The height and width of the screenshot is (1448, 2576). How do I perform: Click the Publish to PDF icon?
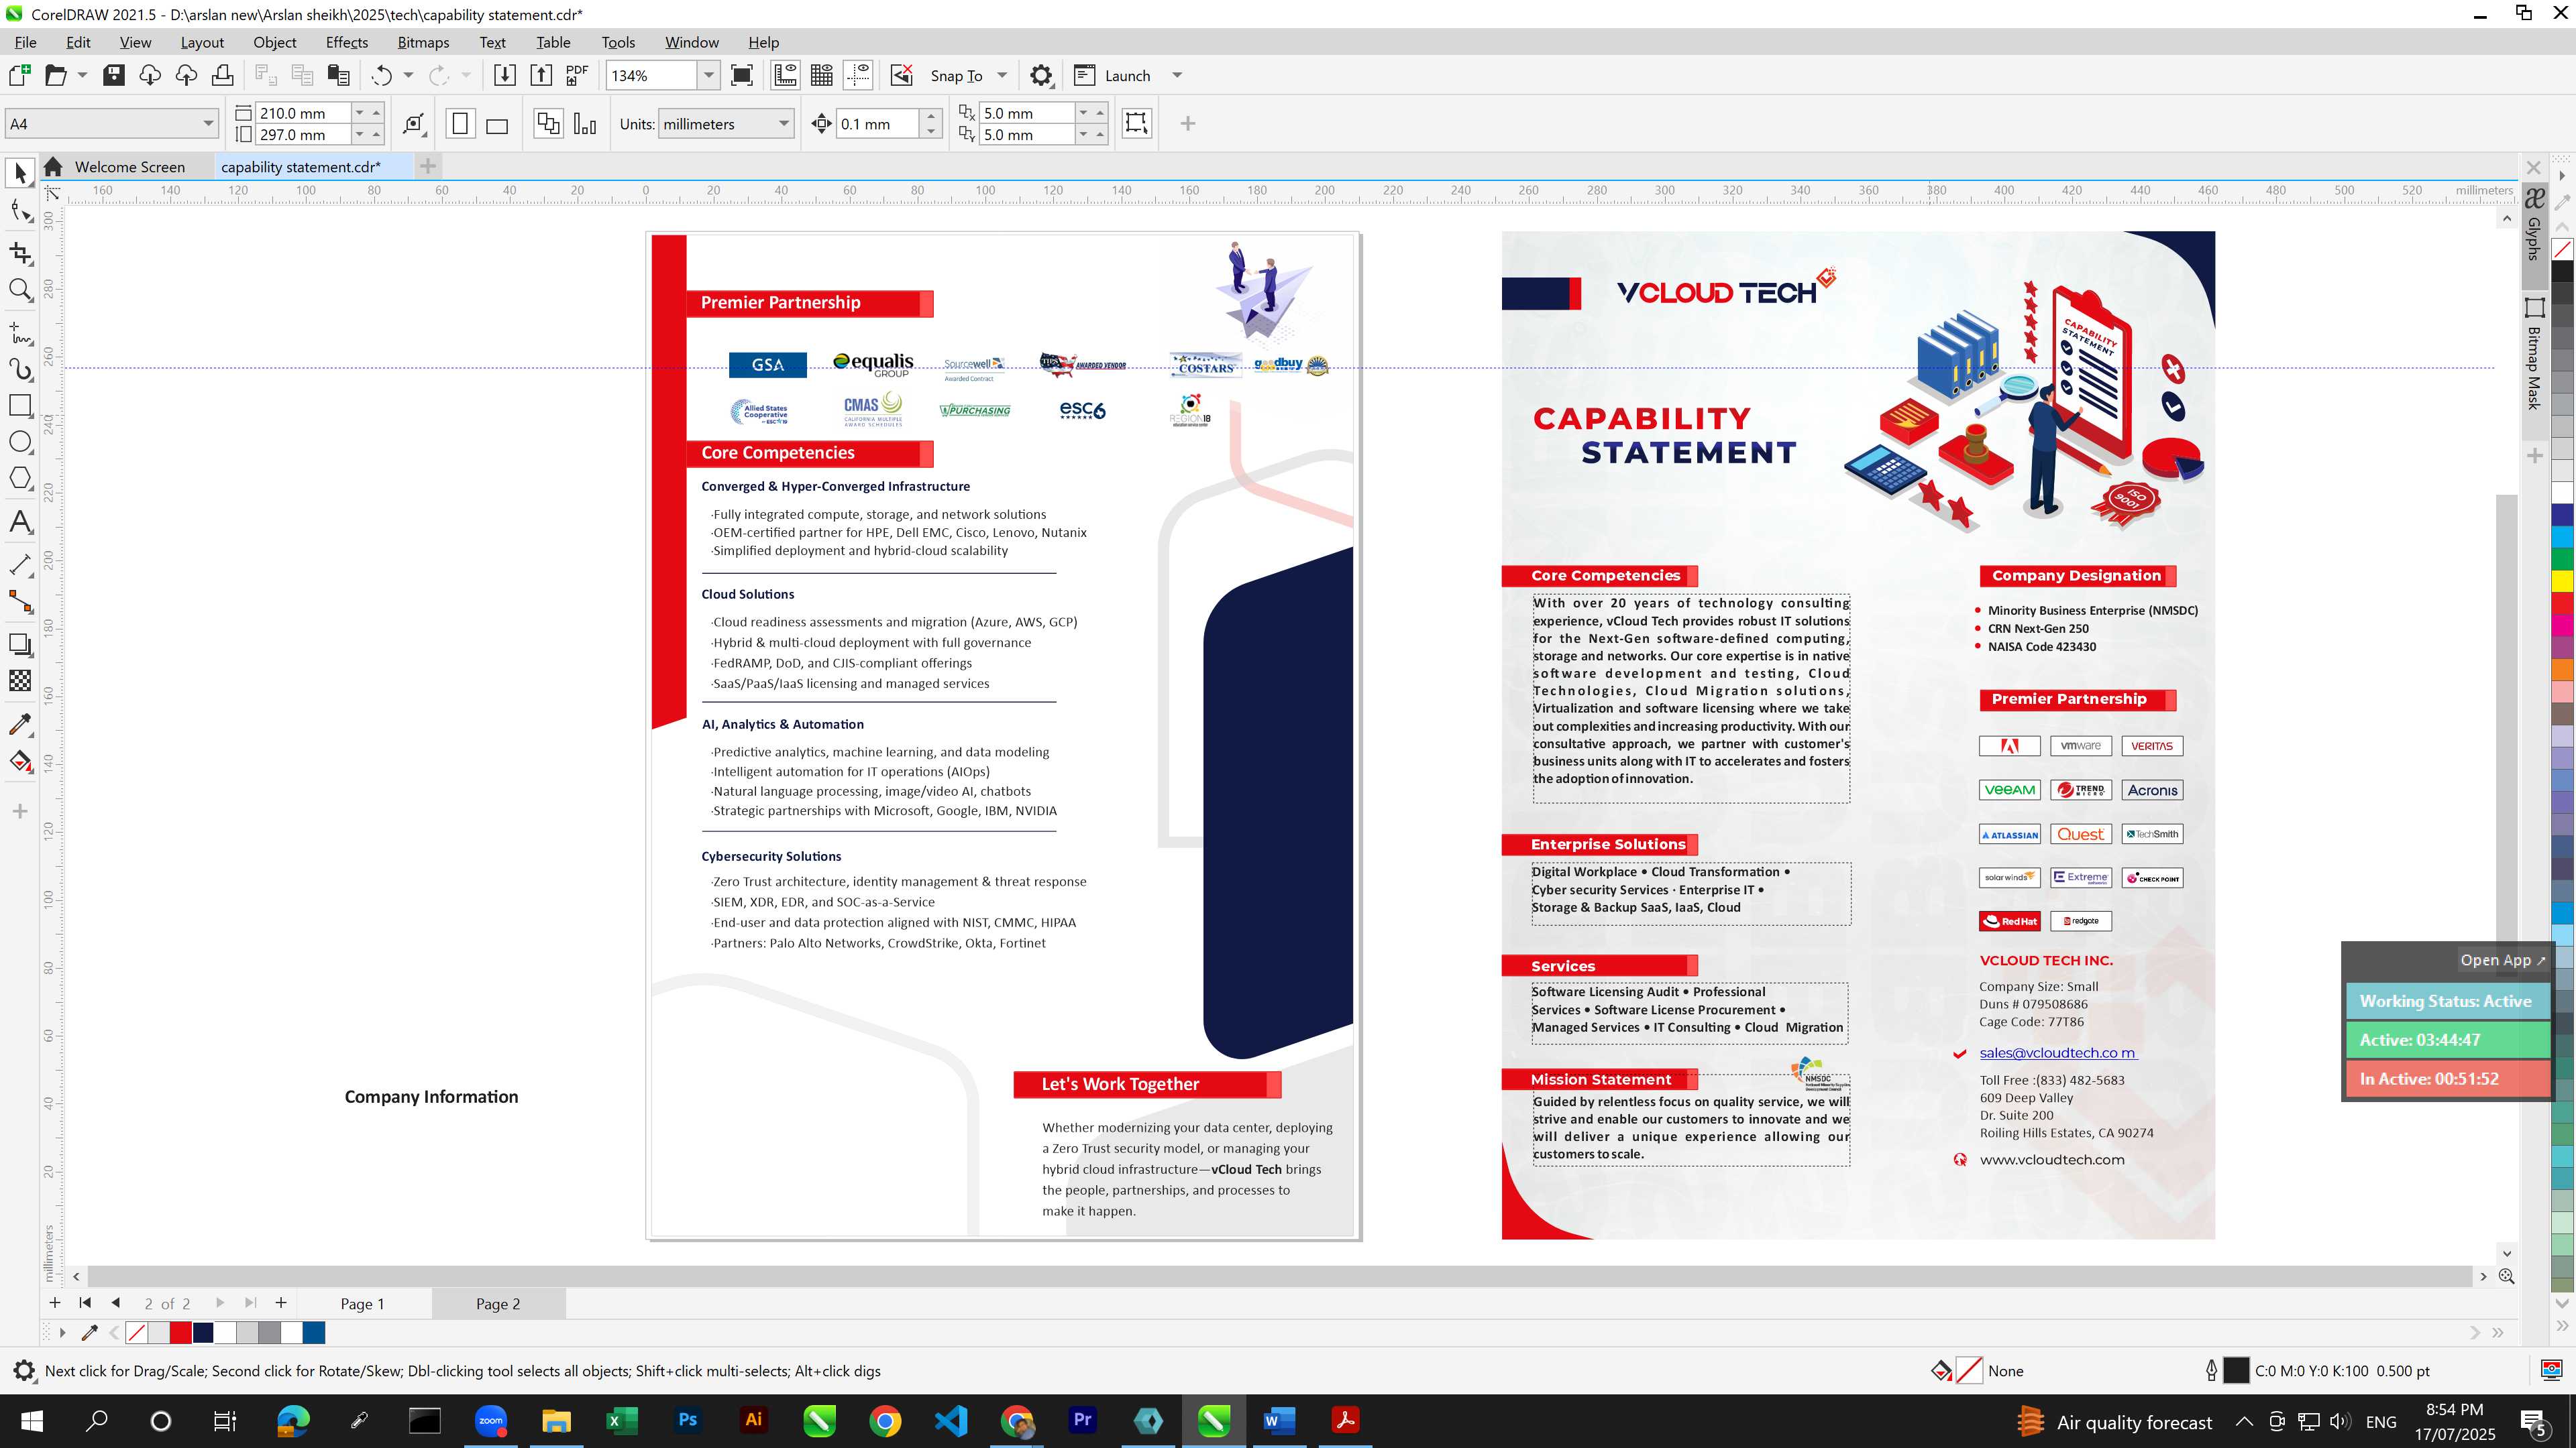(577, 75)
